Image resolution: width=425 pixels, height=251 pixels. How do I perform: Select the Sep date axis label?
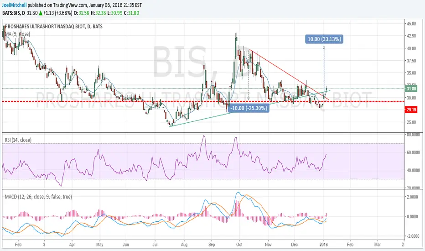[212, 245]
